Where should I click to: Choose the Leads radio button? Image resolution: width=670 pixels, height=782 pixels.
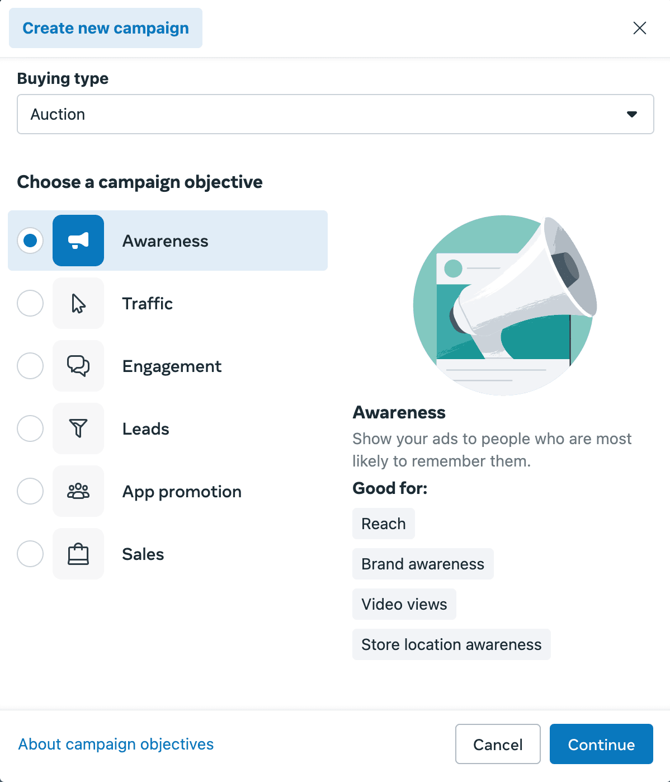click(30, 428)
